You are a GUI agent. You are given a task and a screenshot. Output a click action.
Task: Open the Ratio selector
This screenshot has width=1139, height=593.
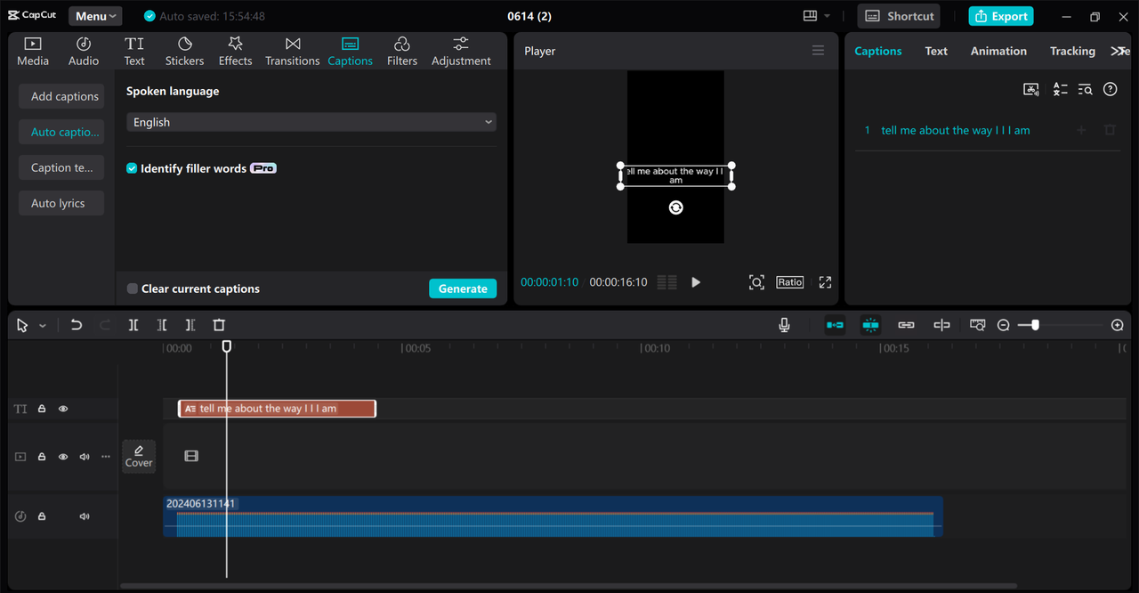coord(790,282)
